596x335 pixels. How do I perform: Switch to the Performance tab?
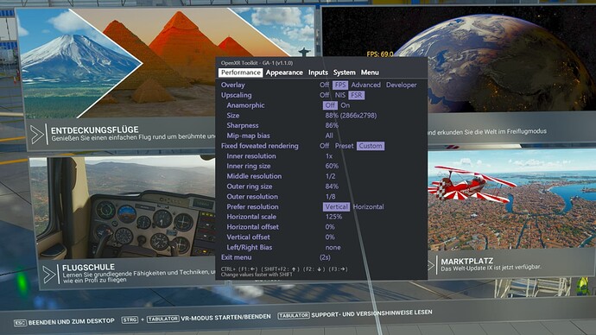(241, 73)
